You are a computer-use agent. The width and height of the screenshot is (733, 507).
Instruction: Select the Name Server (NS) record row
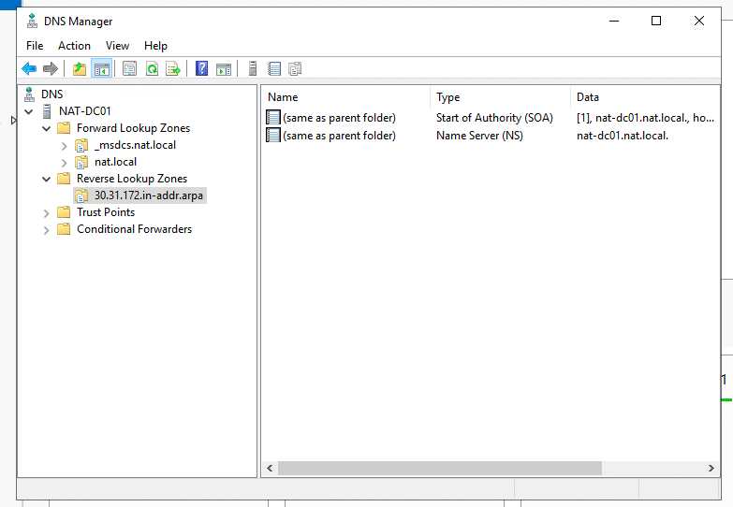(491, 136)
